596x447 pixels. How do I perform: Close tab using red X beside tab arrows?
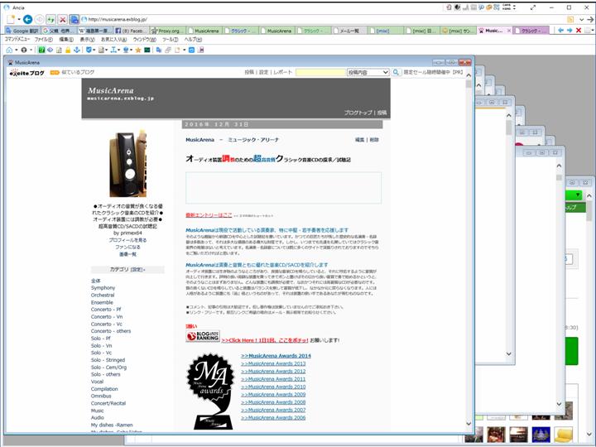tap(579, 31)
